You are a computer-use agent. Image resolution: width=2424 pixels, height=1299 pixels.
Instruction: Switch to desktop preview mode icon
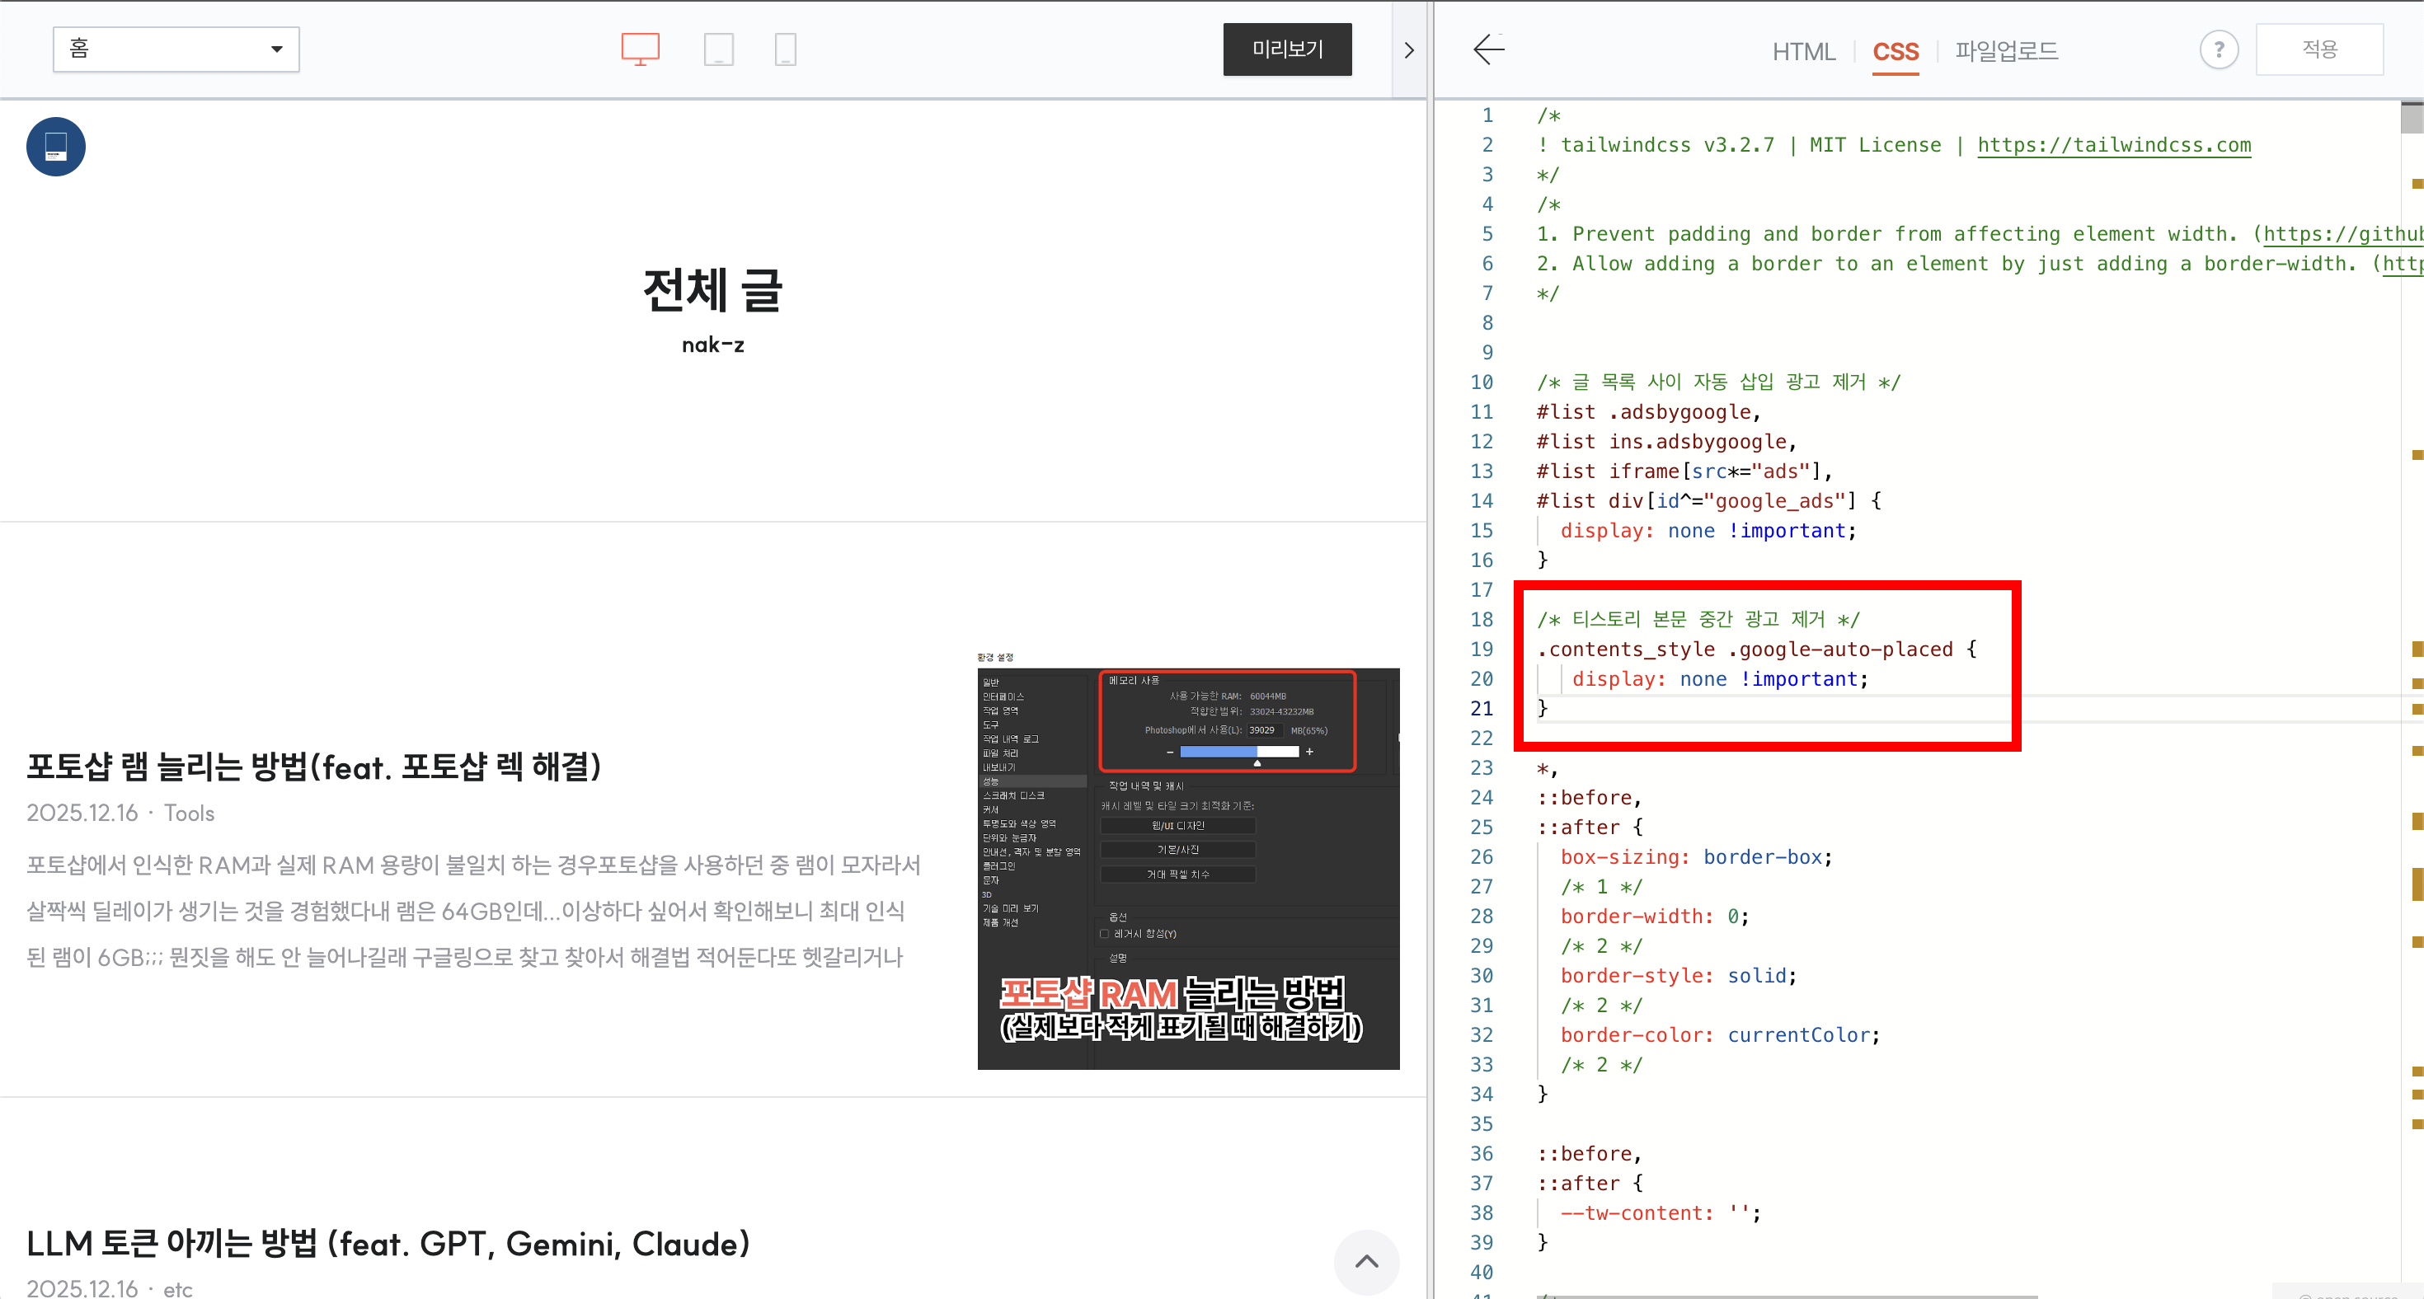640,49
